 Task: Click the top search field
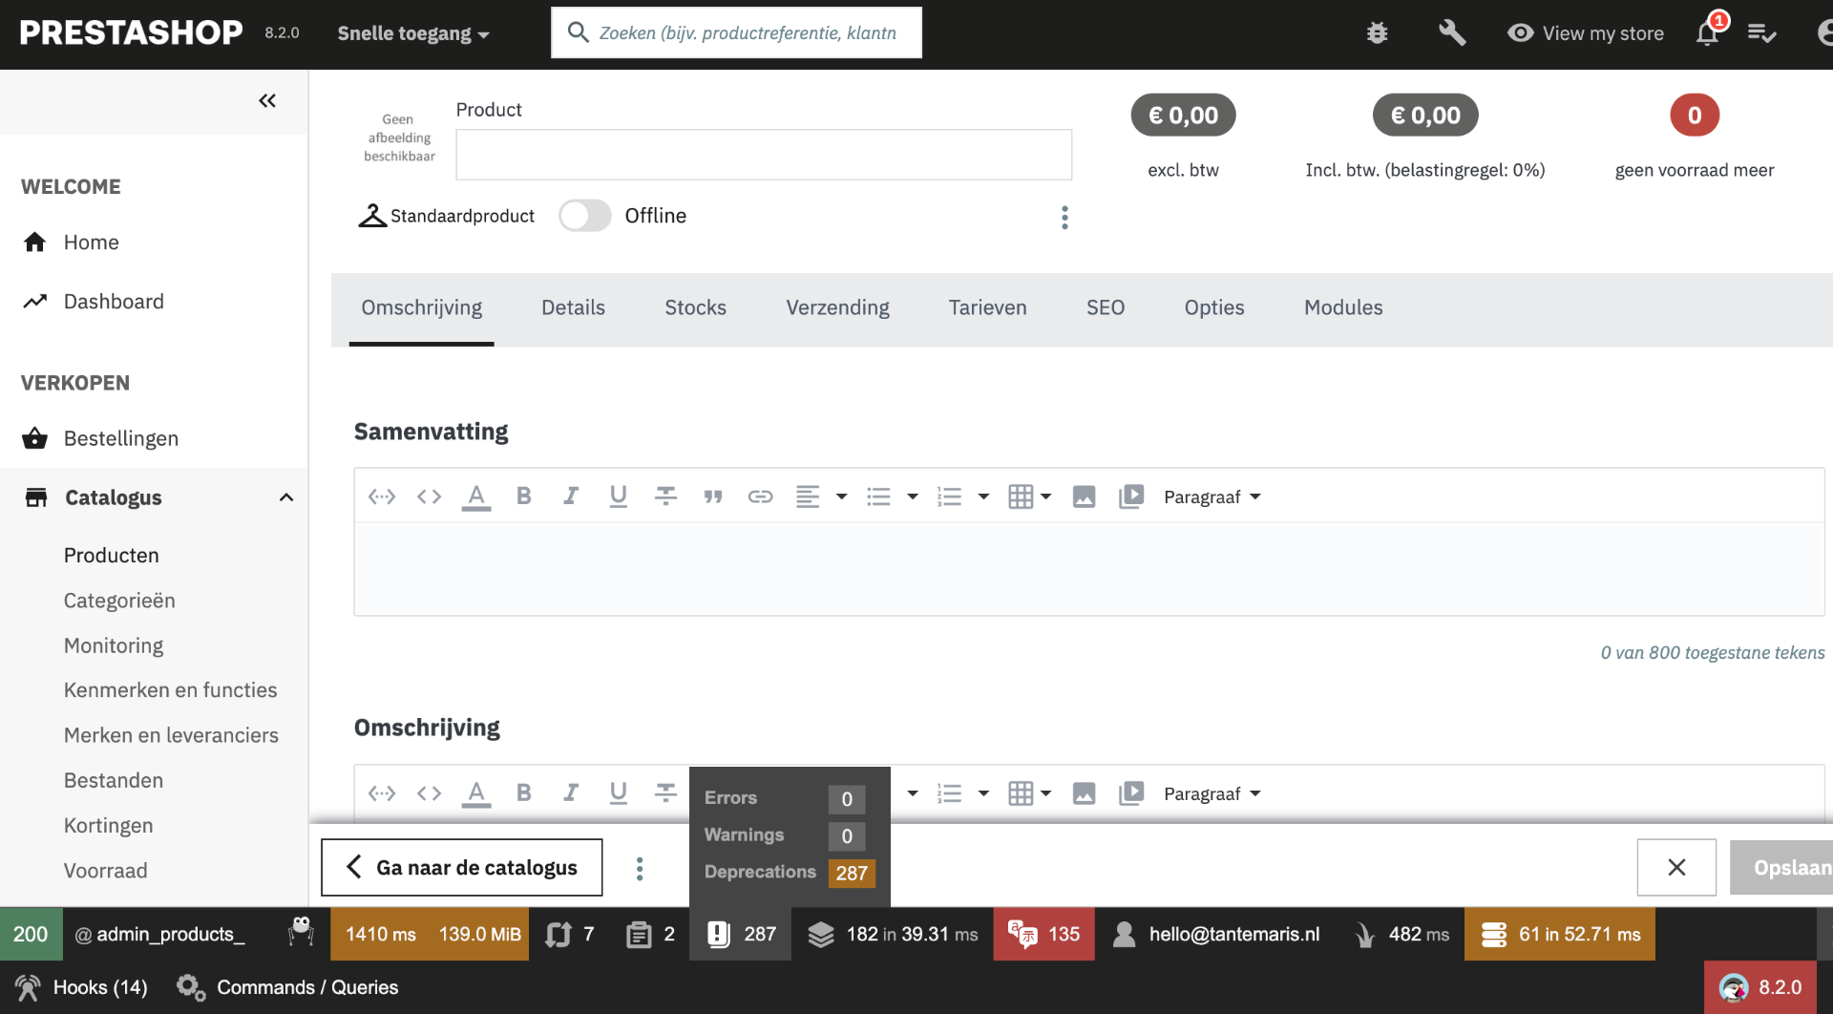(736, 32)
